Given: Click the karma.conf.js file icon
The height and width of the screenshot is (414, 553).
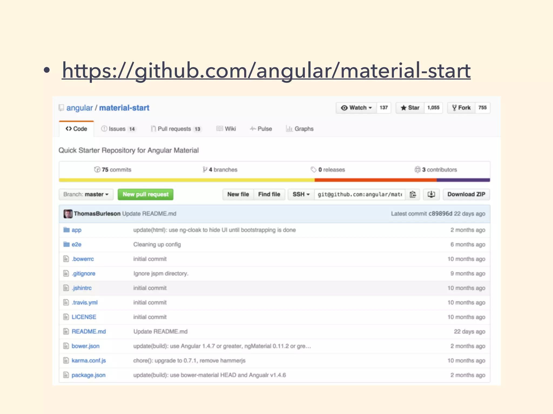Looking at the screenshot, I should (66, 360).
